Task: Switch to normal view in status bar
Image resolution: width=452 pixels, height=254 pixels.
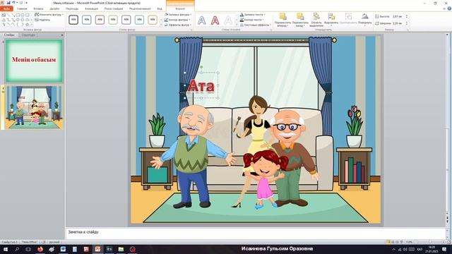Action: pyautogui.click(x=388, y=242)
